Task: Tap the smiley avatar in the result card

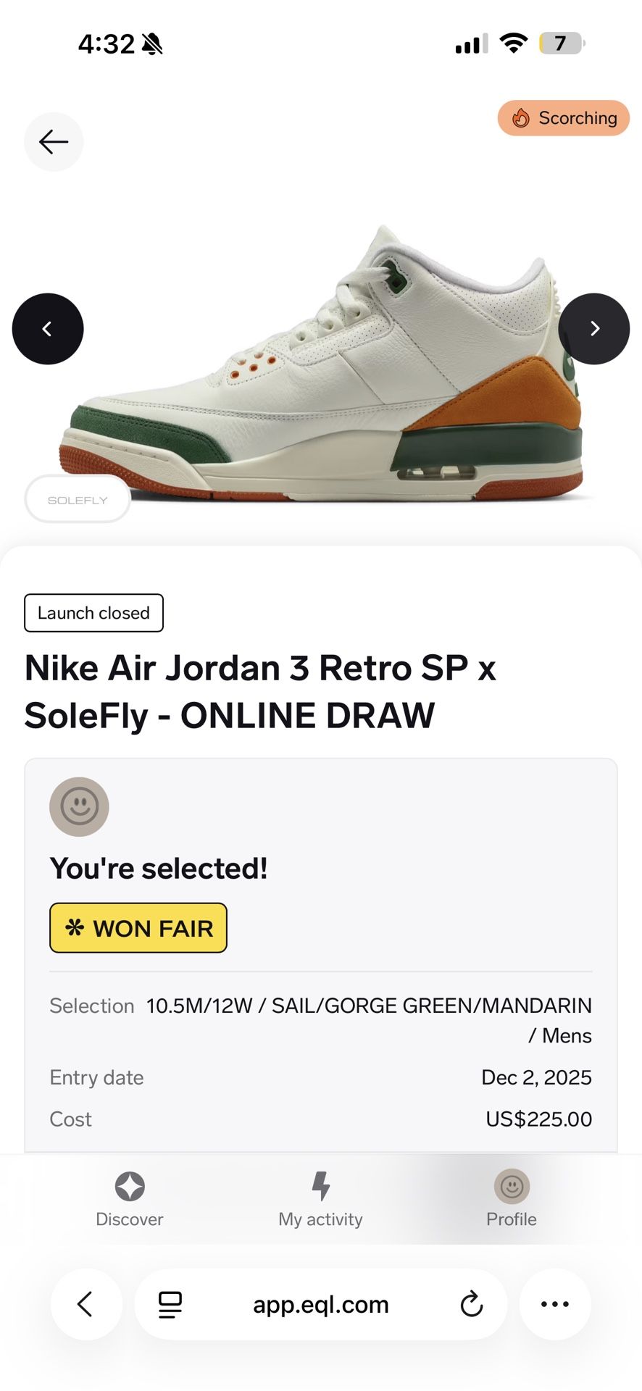Action: 79,806
